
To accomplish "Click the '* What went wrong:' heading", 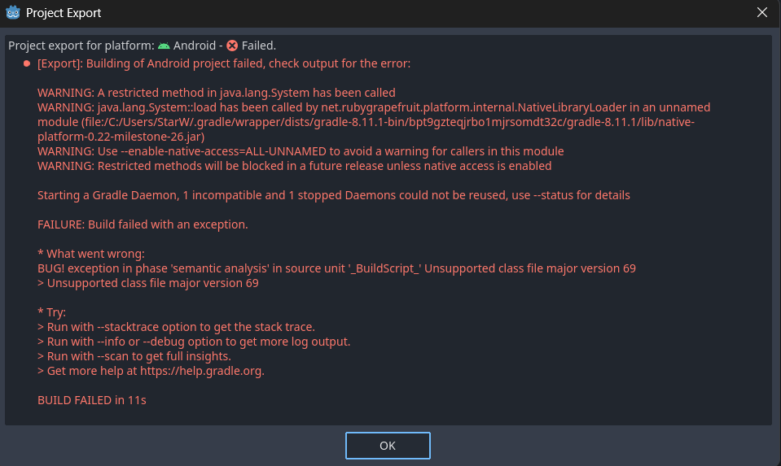I will coord(90,254).
